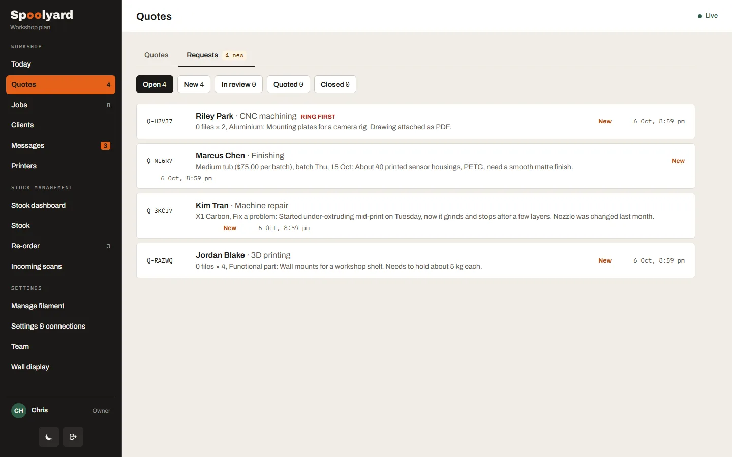
Task: Open Riley Park's CNC machining request
Action: tap(416, 121)
